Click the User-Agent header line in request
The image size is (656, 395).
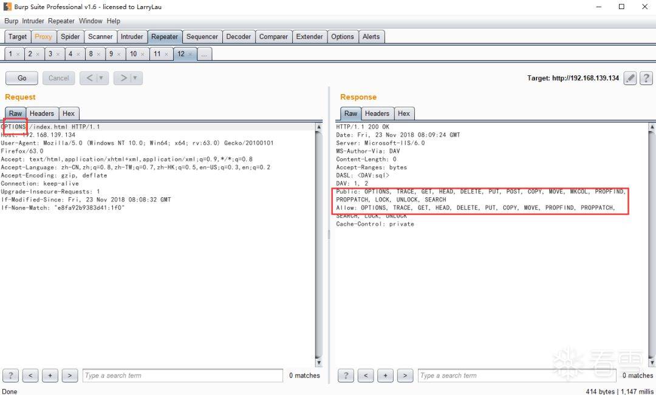click(137, 143)
